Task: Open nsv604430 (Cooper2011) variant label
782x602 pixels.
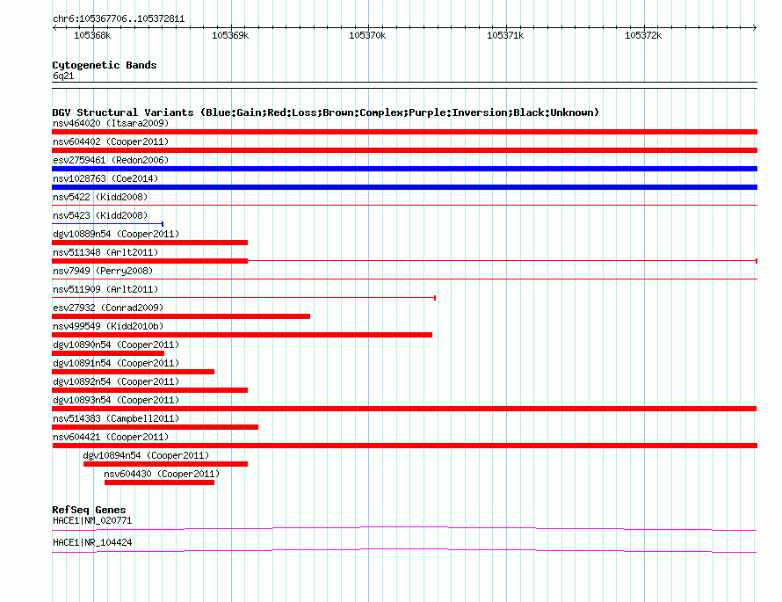Action: [x=162, y=474]
